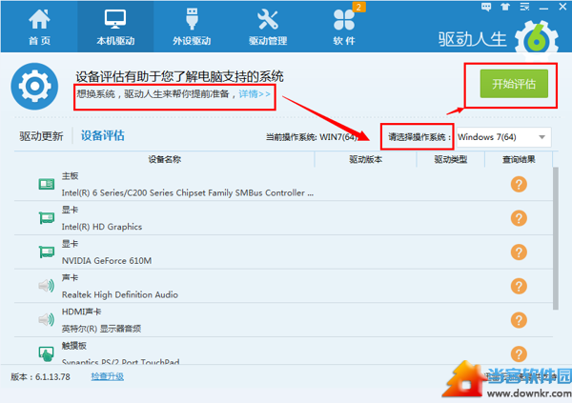This screenshot has height=403, width=572.
Task: Switch to 设备评估 tab
Action: pos(103,136)
